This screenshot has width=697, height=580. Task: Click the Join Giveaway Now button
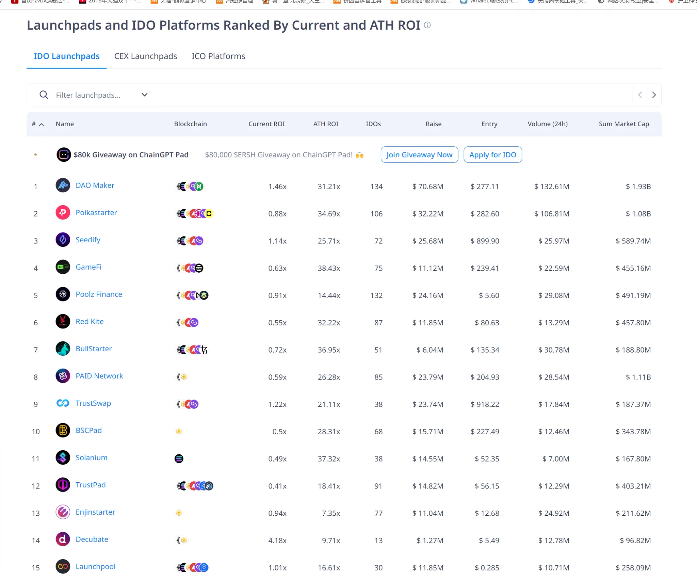[419, 155]
